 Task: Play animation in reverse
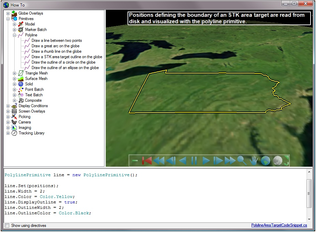[x=183, y=161]
